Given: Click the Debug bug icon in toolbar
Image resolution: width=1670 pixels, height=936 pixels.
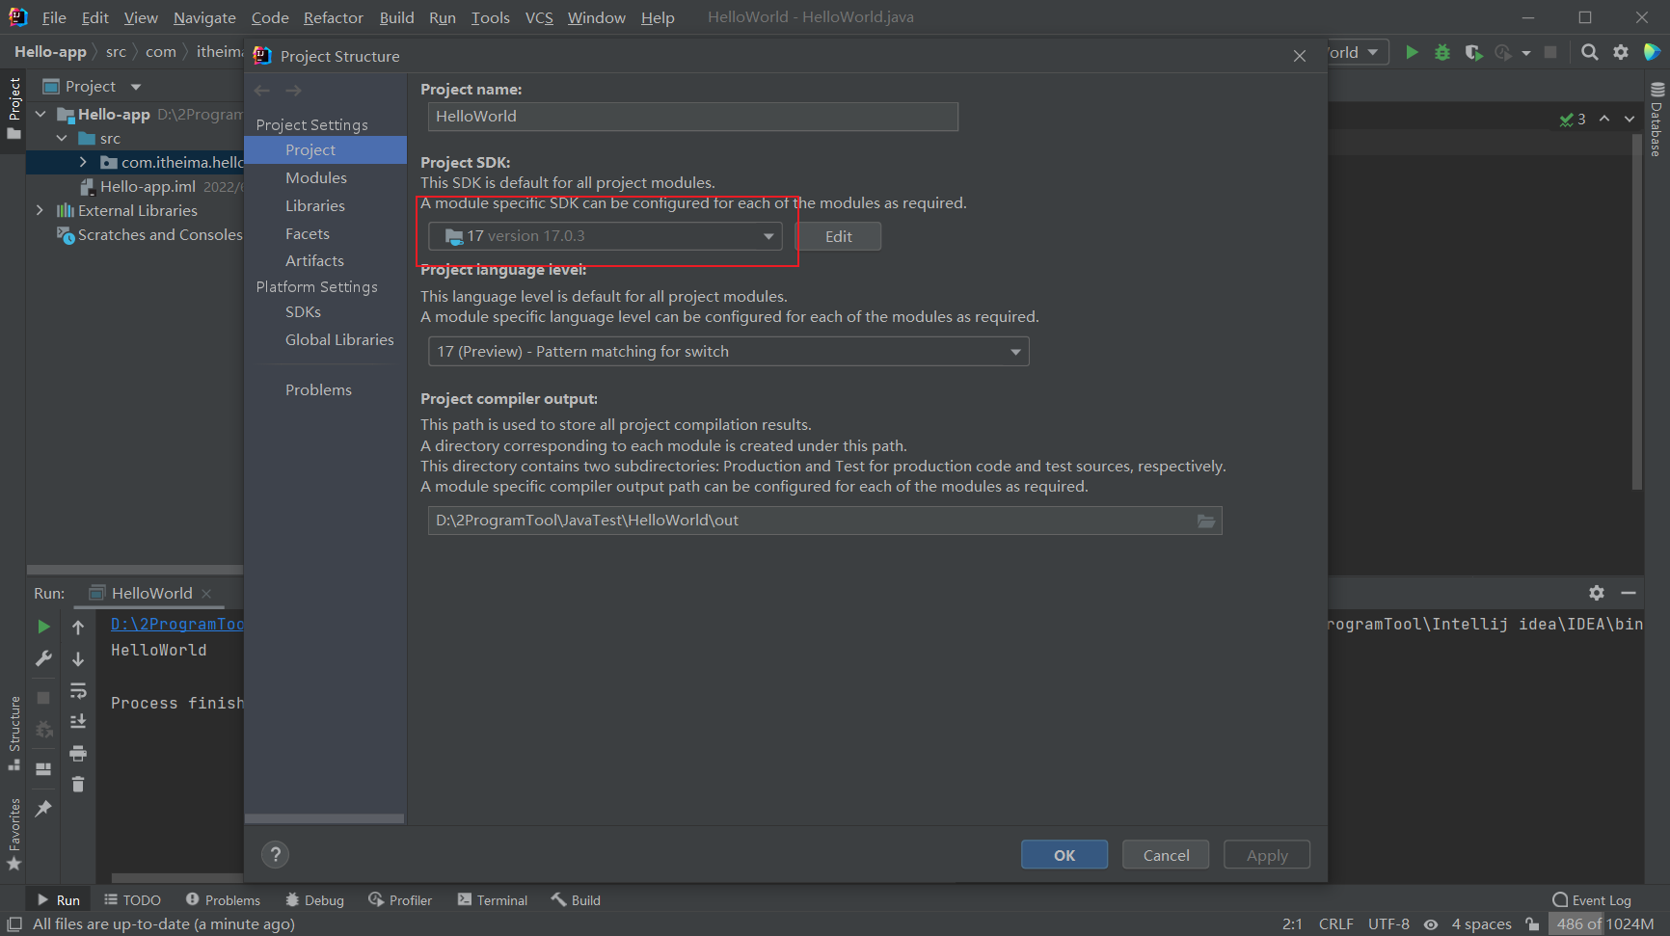Looking at the screenshot, I should 1442,52.
